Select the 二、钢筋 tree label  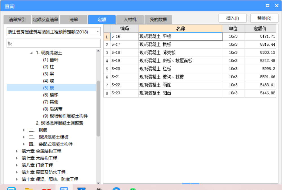(38, 130)
